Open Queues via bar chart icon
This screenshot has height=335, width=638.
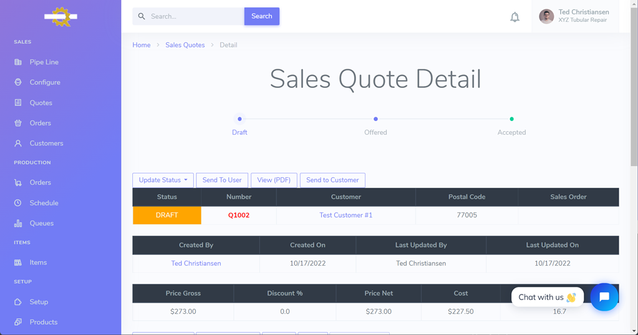click(18, 223)
